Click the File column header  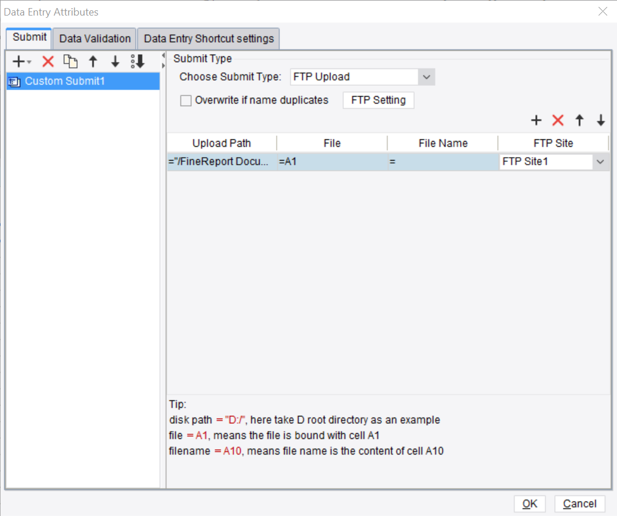pyautogui.click(x=332, y=143)
